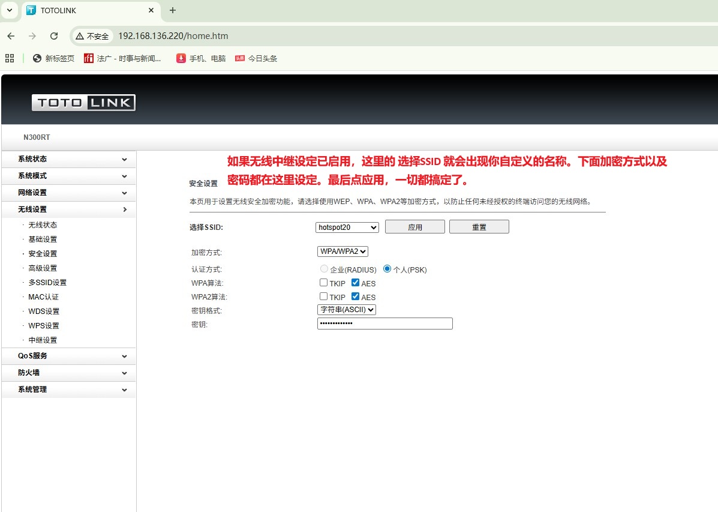Enable TKIP for WPA算法
The image size is (718, 512).
pos(324,283)
